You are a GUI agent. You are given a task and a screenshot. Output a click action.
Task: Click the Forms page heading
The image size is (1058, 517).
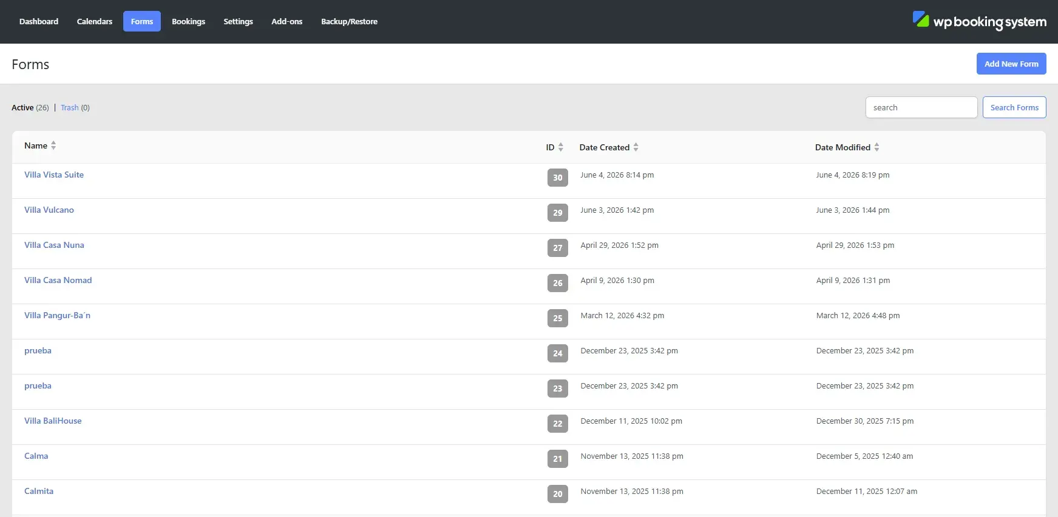(x=30, y=64)
